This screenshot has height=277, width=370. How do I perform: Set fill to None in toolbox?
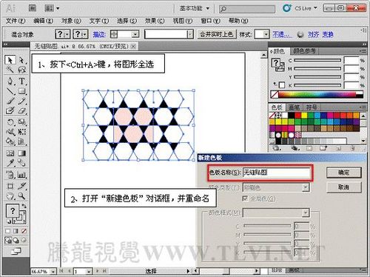point(24,231)
